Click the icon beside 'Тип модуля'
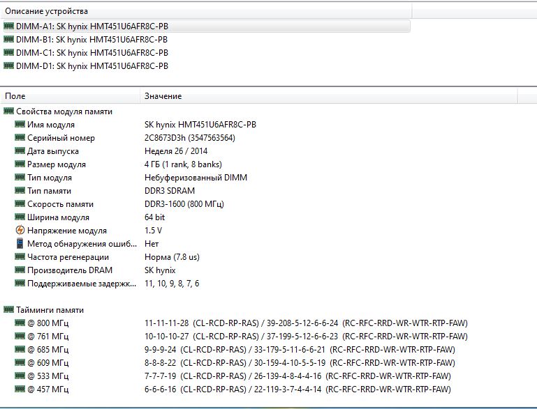The image size is (537, 409). 20,178
